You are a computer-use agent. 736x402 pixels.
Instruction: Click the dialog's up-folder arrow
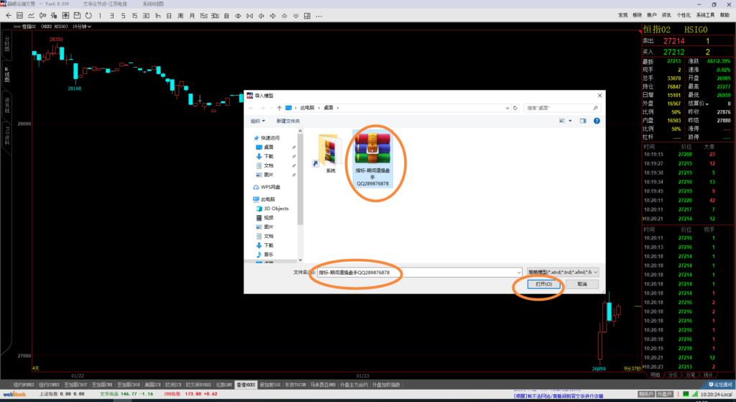coord(279,107)
